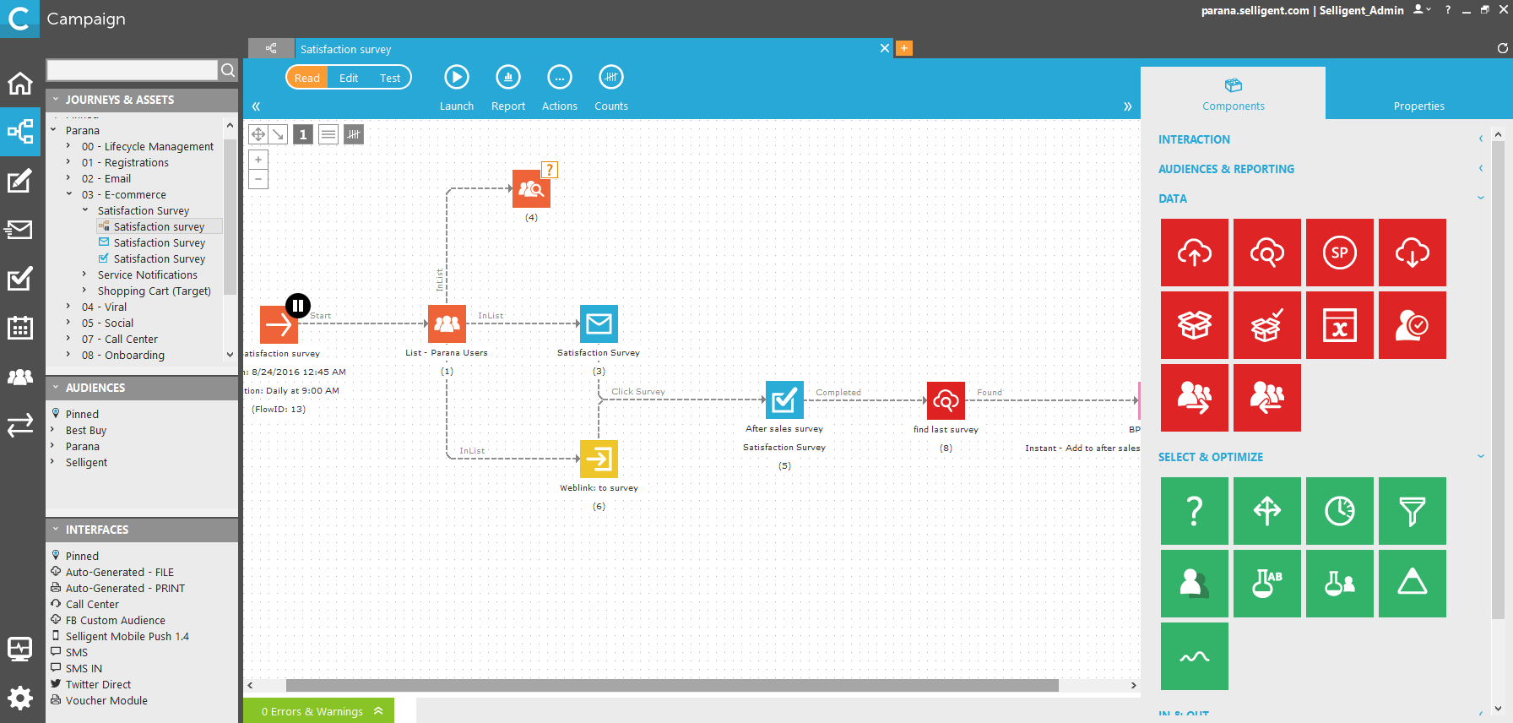This screenshot has width=1513, height=723.
Task: Expand the INTERACTION components section
Action: tap(1480, 139)
